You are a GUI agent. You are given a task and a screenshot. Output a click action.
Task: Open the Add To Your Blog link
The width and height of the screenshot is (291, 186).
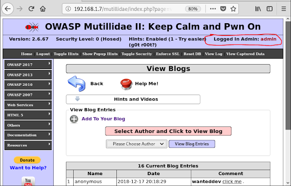[103, 119]
